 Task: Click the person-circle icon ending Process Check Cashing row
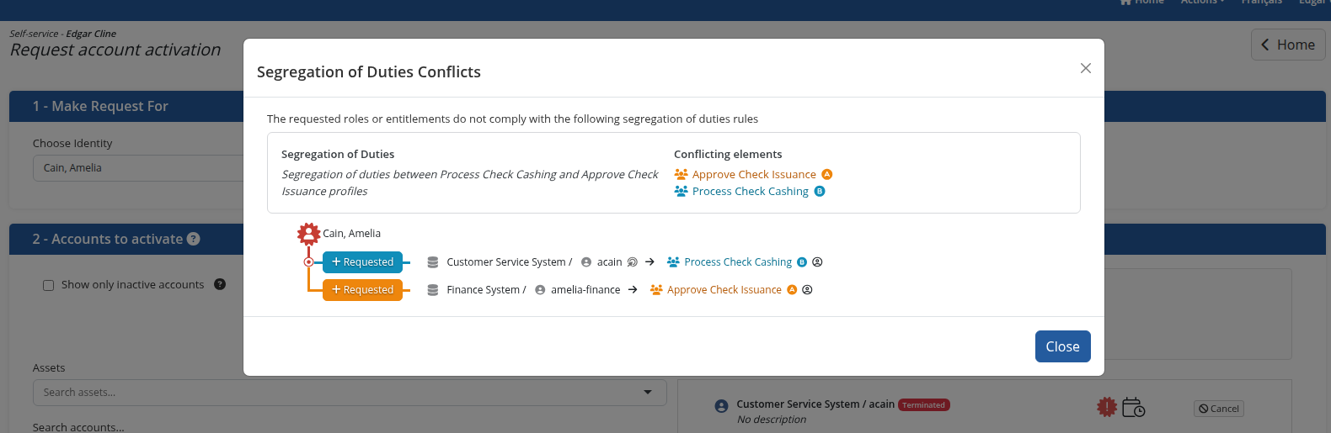817,262
